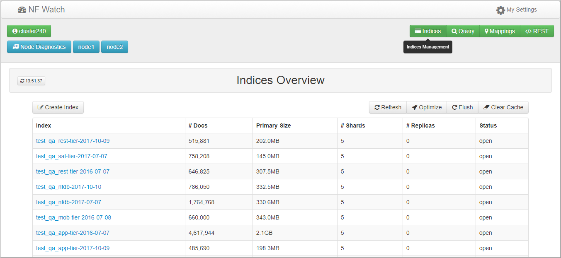This screenshot has width=561, height=258.
Task: Open the Query menu tab
Action: click(x=463, y=31)
